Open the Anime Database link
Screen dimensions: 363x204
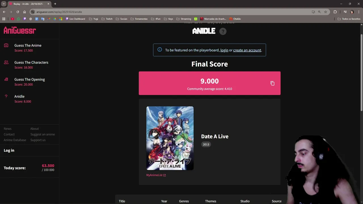coord(15,140)
